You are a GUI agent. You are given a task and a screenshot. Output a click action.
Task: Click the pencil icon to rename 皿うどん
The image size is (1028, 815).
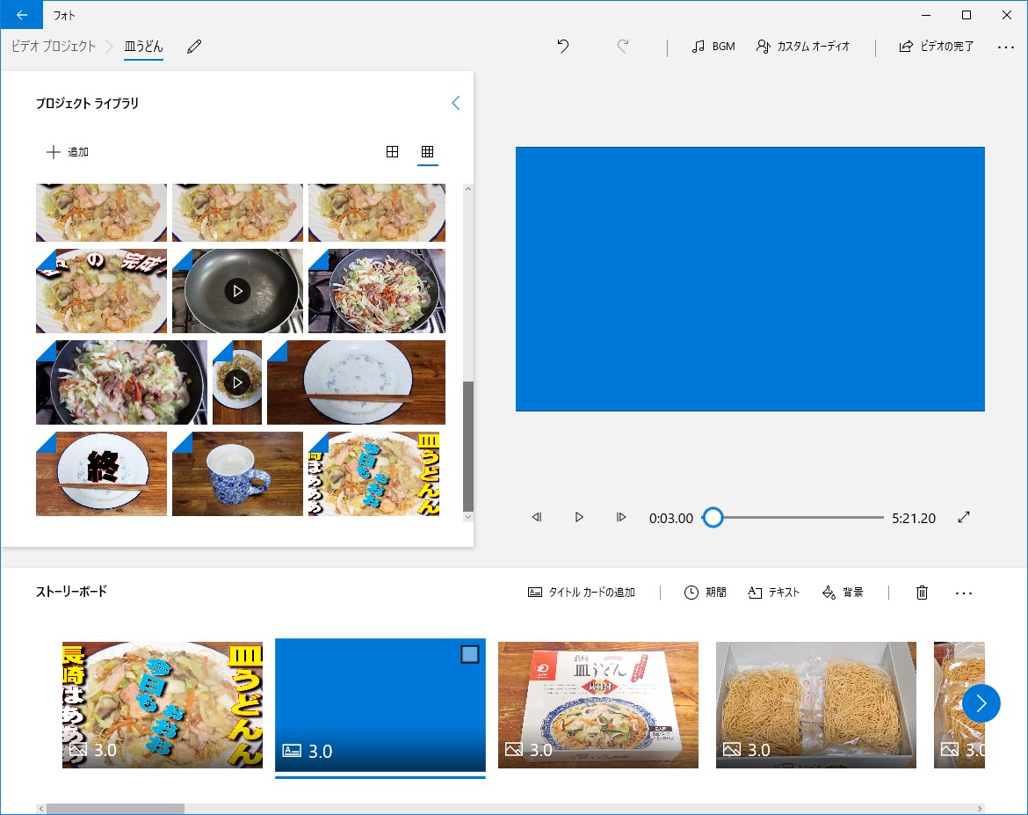tap(194, 47)
